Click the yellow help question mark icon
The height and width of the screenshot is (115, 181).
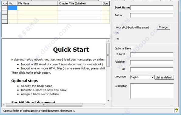[x=176, y=110]
